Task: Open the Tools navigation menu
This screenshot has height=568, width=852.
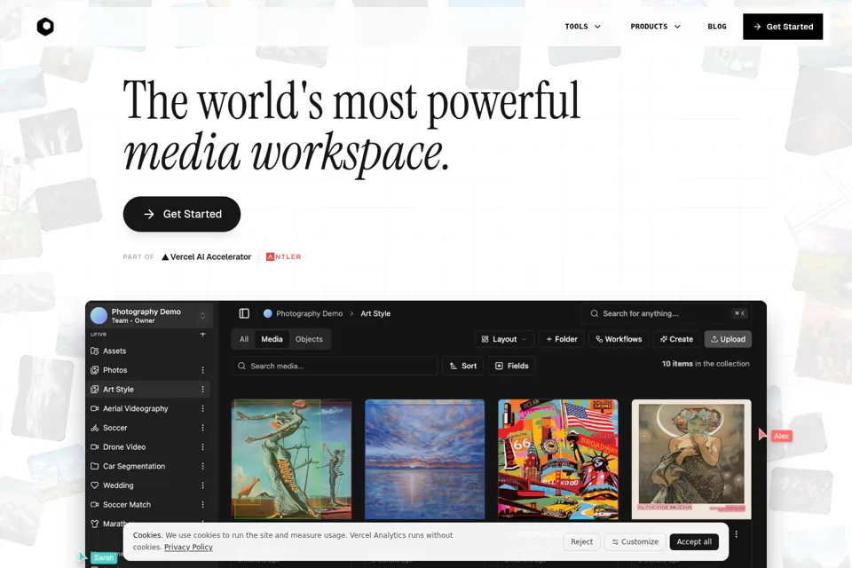Action: (x=582, y=27)
